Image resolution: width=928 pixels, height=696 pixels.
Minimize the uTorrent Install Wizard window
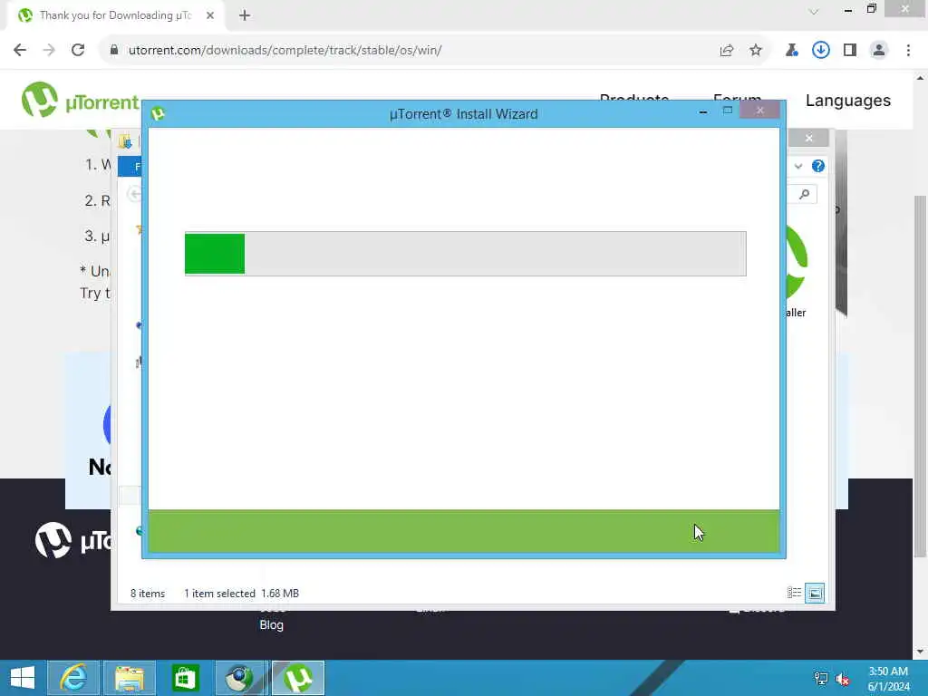coord(703,111)
